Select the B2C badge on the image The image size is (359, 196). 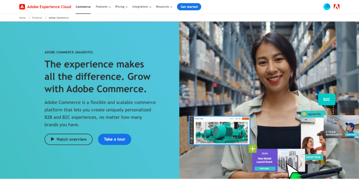(327, 99)
